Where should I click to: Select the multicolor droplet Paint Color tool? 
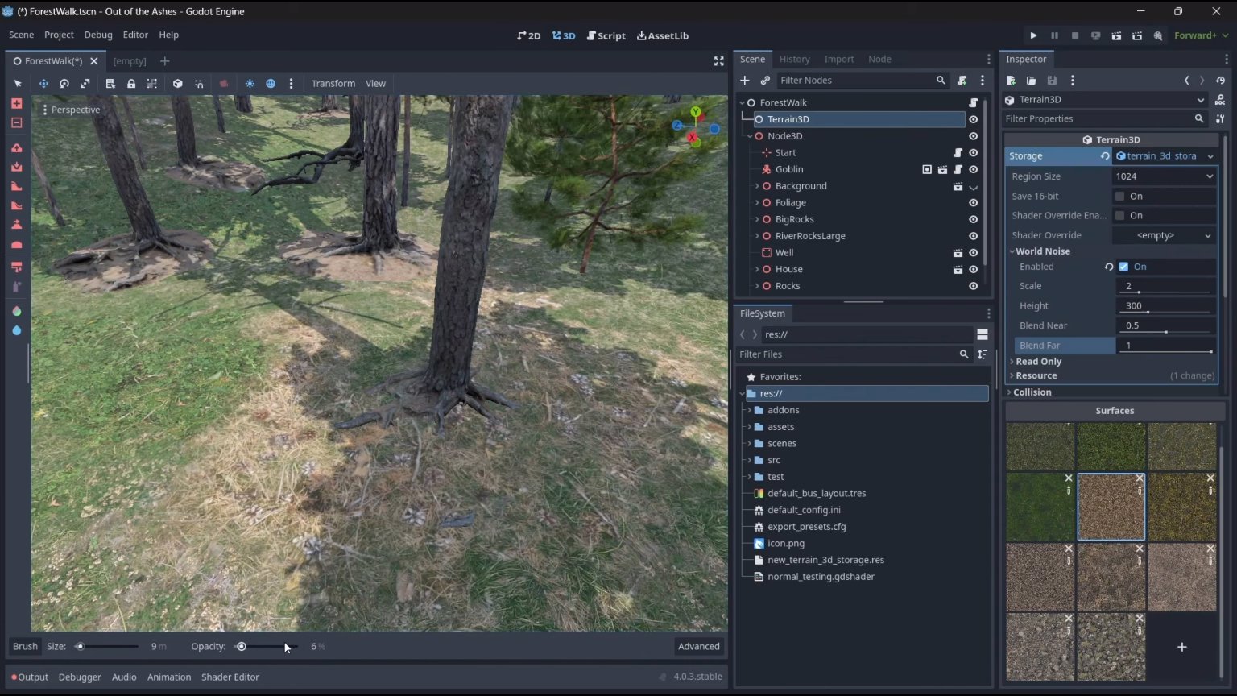pyautogui.click(x=16, y=311)
